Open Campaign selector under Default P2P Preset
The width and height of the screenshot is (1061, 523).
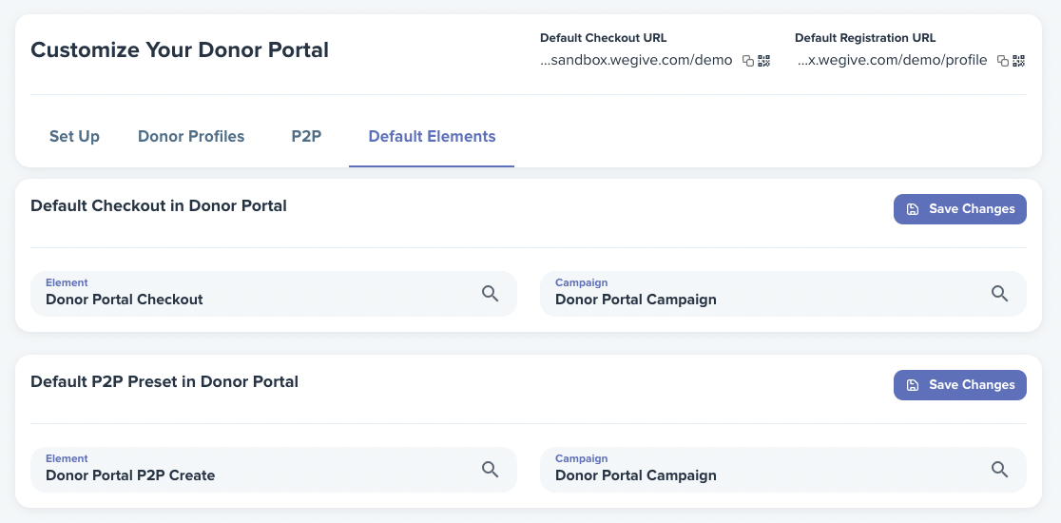click(x=782, y=470)
